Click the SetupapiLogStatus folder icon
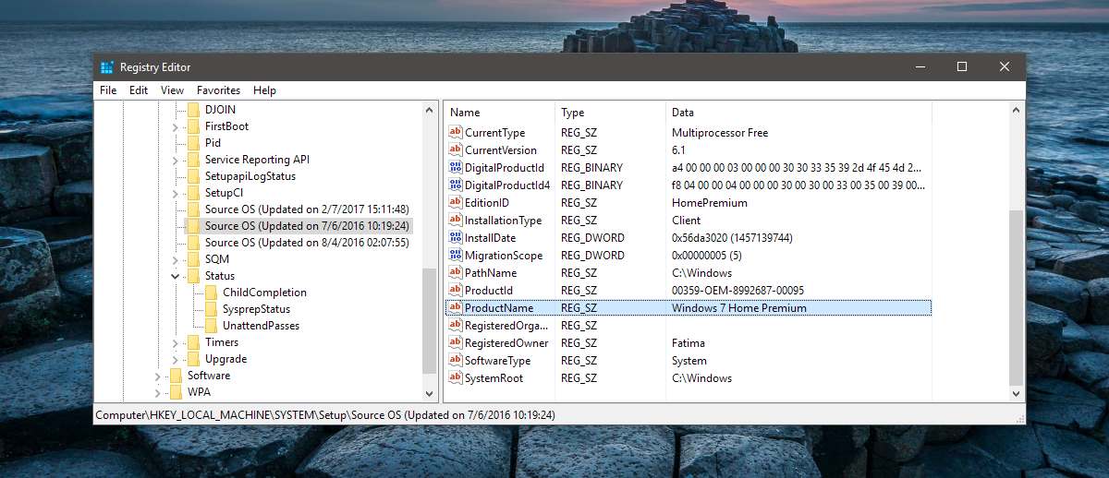1109x478 pixels. [193, 176]
